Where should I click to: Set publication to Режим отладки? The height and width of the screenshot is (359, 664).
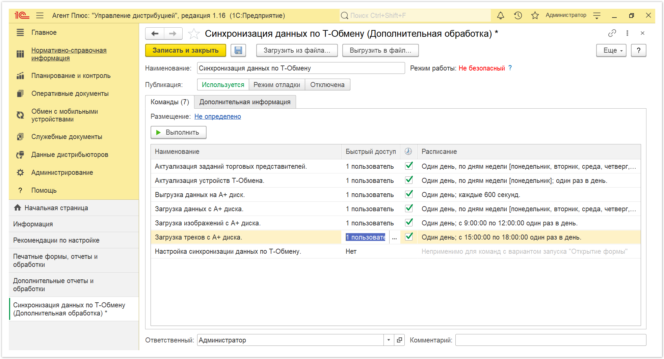277,85
